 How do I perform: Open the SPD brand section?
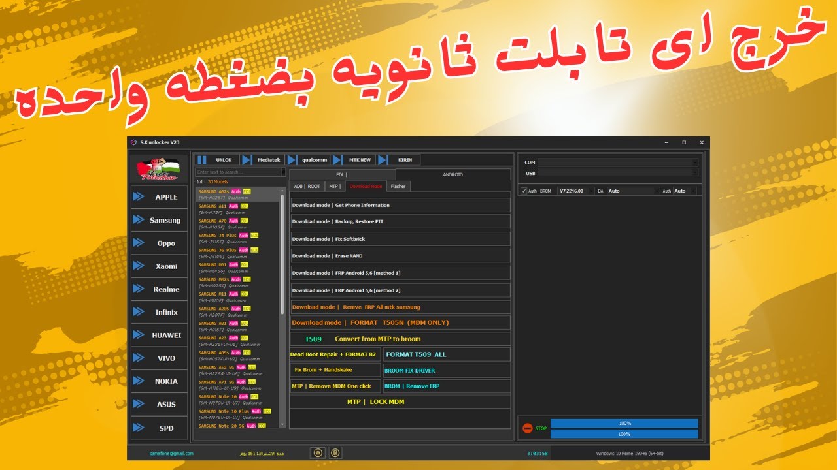[x=159, y=428]
